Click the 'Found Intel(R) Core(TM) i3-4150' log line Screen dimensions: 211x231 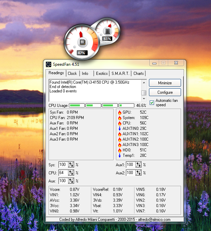click(x=89, y=82)
